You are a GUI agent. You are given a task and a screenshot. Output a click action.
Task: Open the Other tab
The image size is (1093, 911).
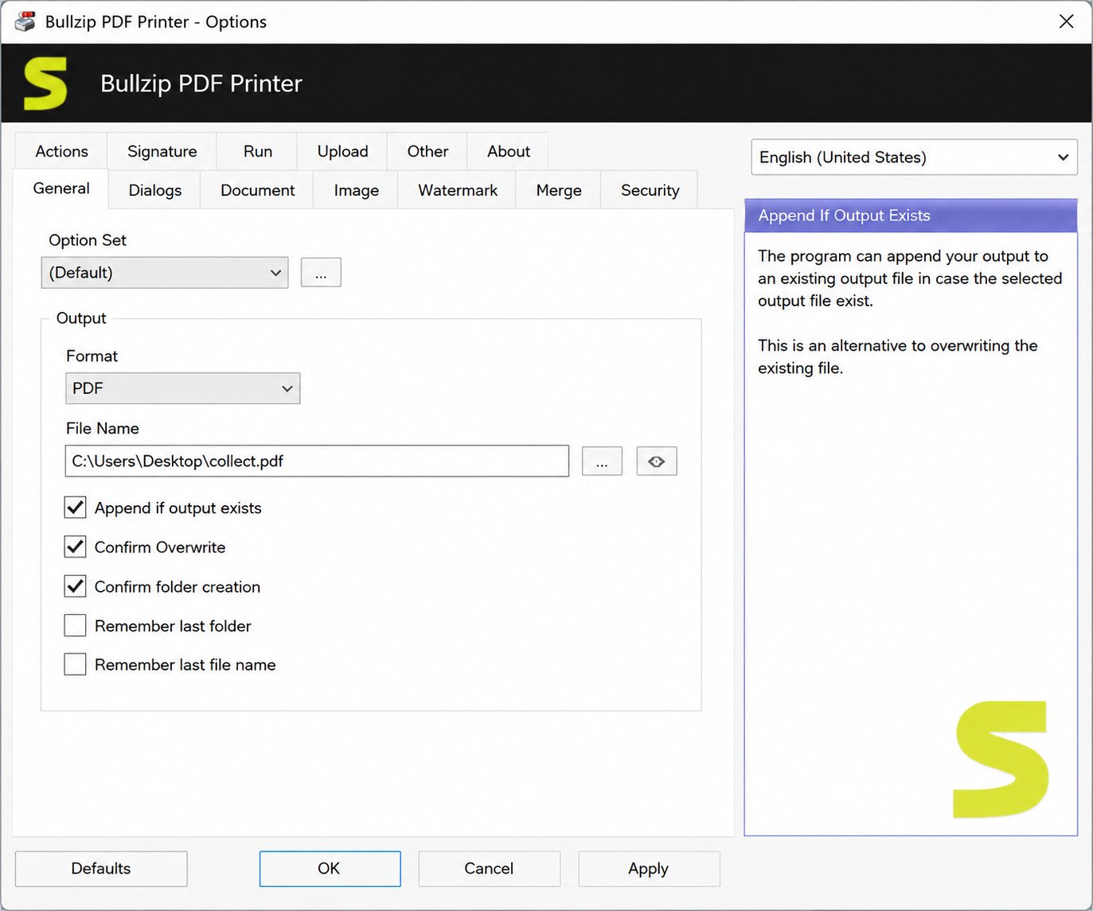427,151
